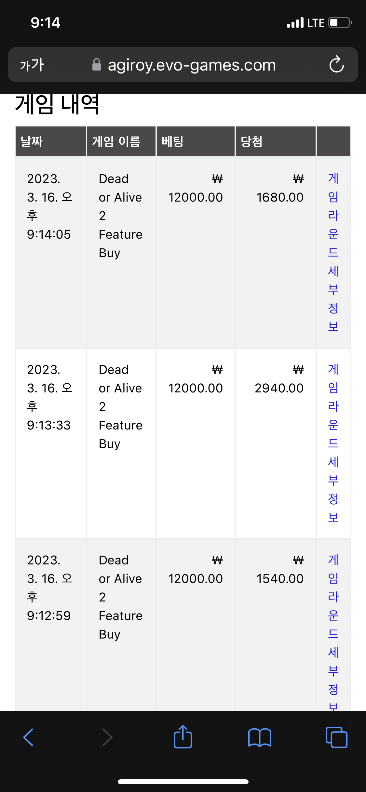Go back with the back arrow
The width and height of the screenshot is (366, 792).
point(28,737)
